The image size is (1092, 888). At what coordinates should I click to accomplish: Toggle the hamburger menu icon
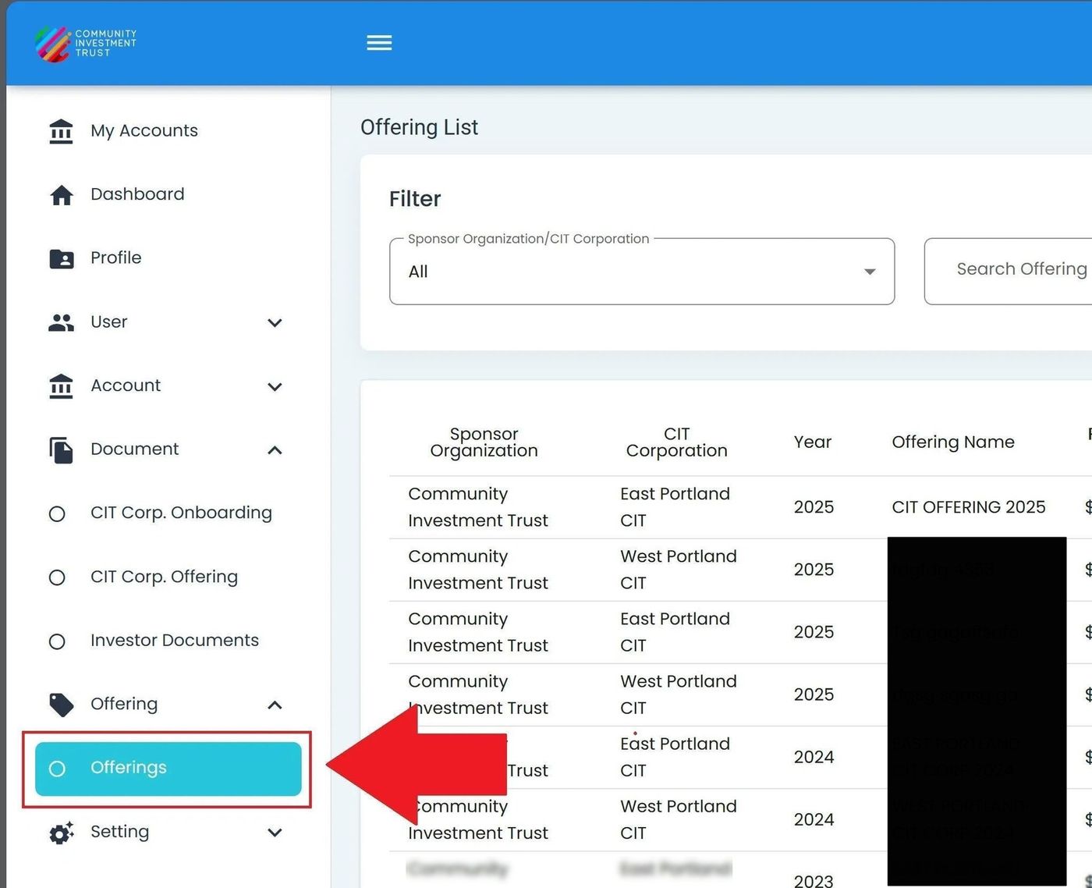379,43
